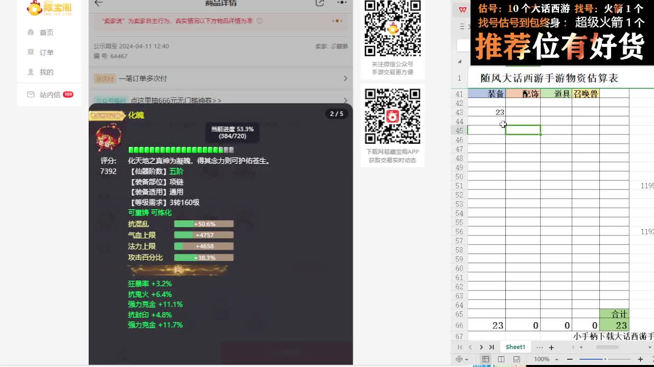This screenshot has width=654, height=367.
Task: Click the WPS Office red logo icon
Action: [x=462, y=9]
